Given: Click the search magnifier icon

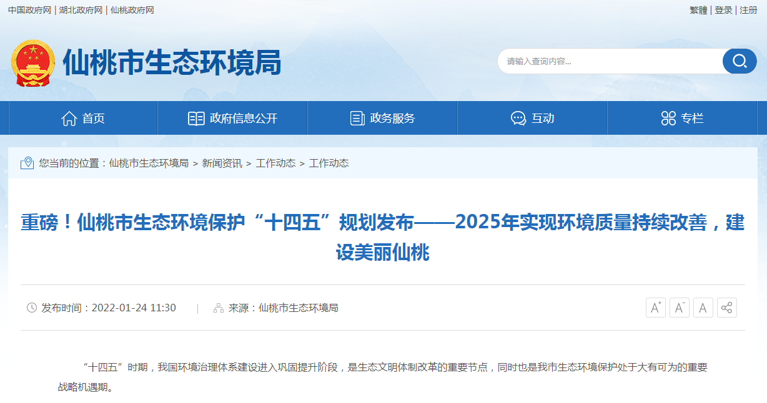Looking at the screenshot, I should (740, 61).
